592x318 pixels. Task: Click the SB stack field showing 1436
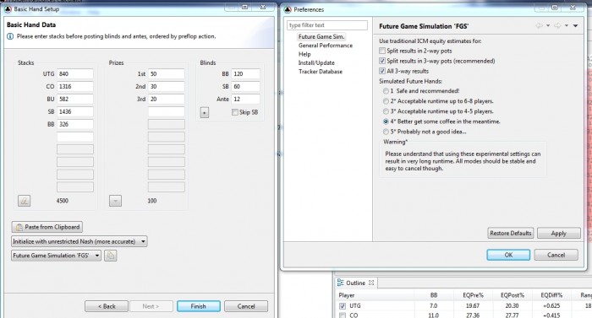pos(74,111)
